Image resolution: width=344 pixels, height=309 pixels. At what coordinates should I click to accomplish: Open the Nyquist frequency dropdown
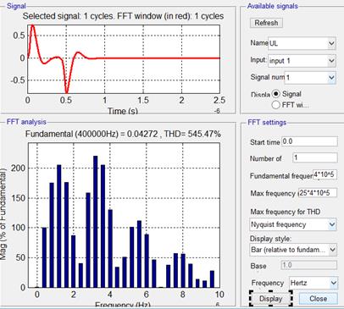[293, 224]
